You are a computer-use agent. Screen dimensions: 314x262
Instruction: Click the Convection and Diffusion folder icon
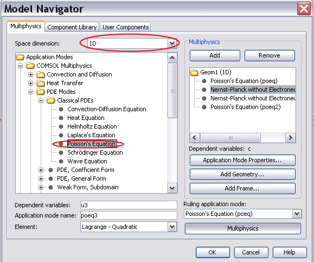41,74
